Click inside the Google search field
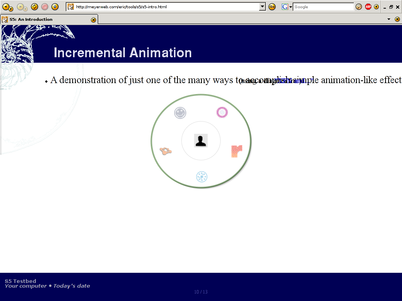This screenshot has height=301, width=402. (x=323, y=7)
